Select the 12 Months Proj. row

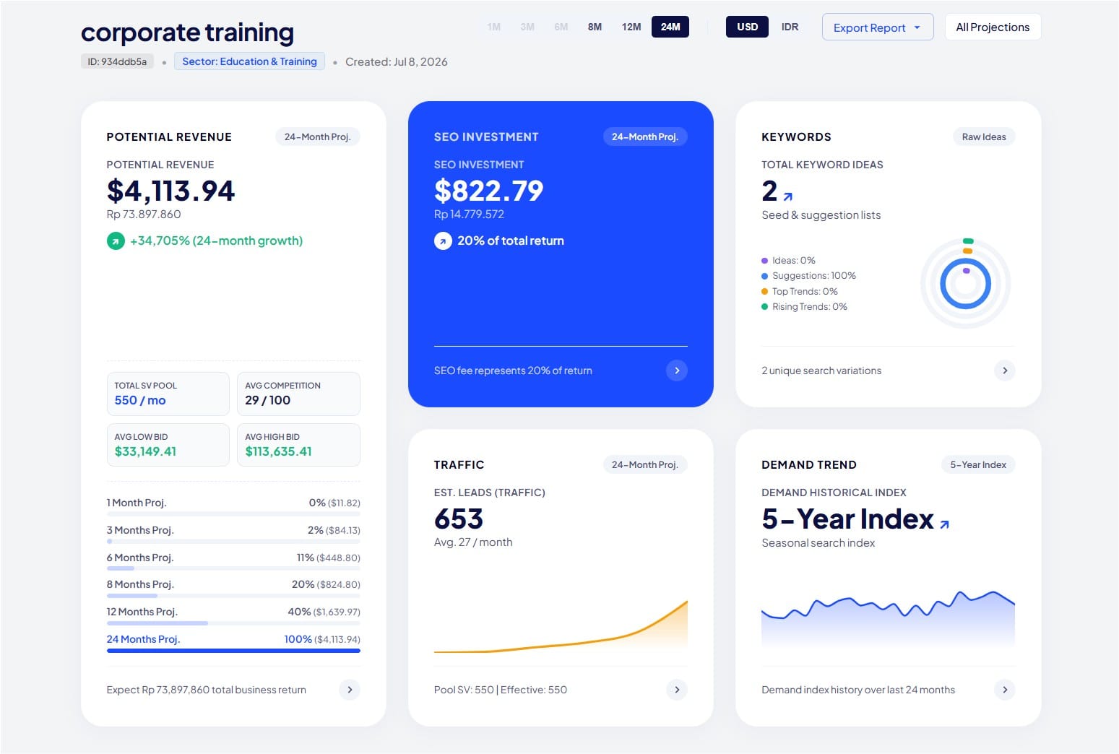[233, 615]
